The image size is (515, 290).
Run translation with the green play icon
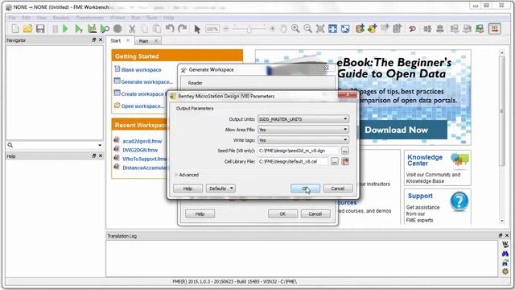coord(65,29)
